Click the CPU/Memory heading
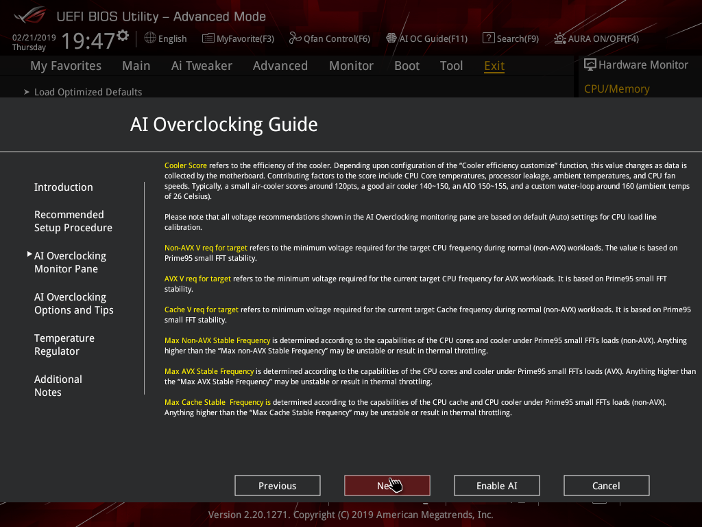This screenshot has width=702, height=527. pyautogui.click(x=616, y=89)
